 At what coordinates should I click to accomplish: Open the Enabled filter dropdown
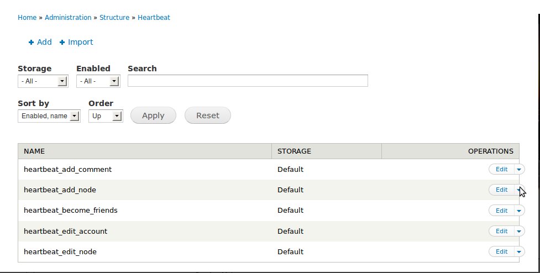(x=98, y=81)
